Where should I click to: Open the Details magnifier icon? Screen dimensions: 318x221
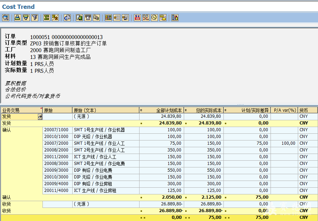6,18
